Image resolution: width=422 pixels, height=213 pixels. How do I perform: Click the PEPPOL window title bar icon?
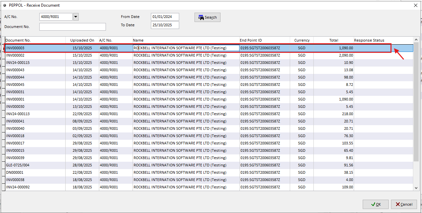(x=5, y=5)
